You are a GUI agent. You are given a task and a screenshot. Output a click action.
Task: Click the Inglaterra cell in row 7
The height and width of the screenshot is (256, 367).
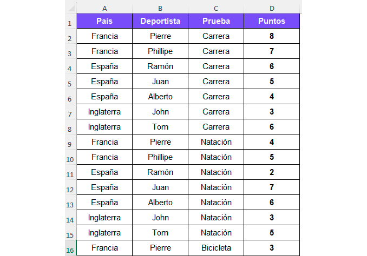click(x=104, y=112)
